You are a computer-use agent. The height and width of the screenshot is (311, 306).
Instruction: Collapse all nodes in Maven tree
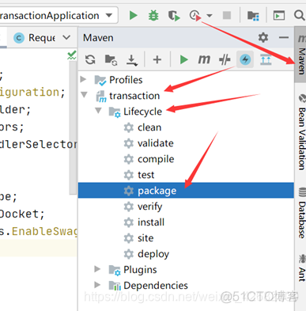point(266,59)
